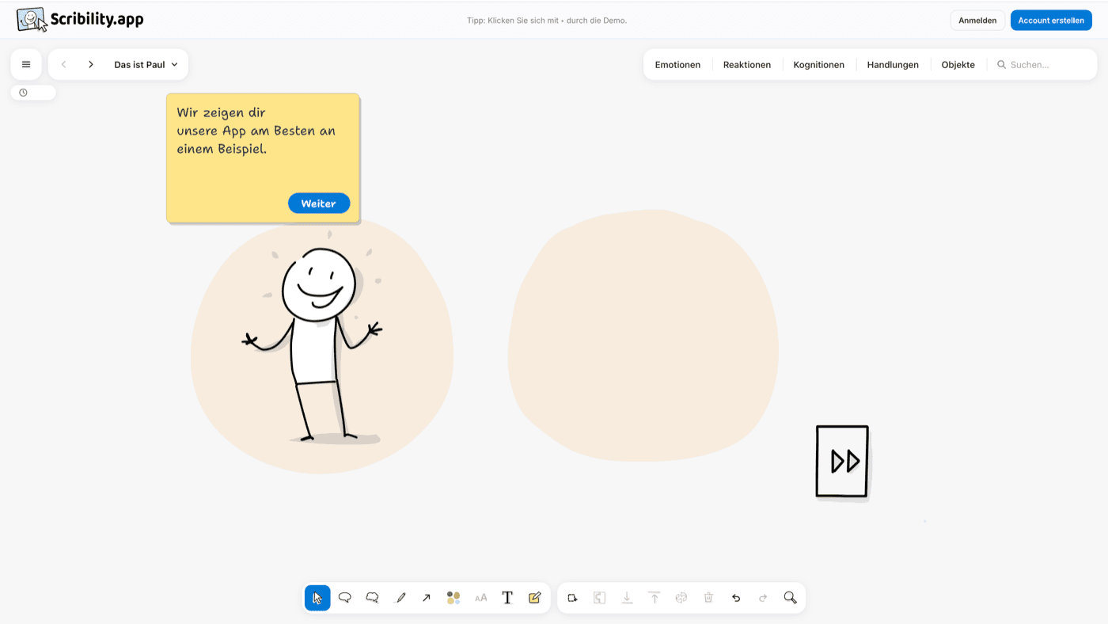
Task: Click the fast-forward skip card
Action: (842, 462)
